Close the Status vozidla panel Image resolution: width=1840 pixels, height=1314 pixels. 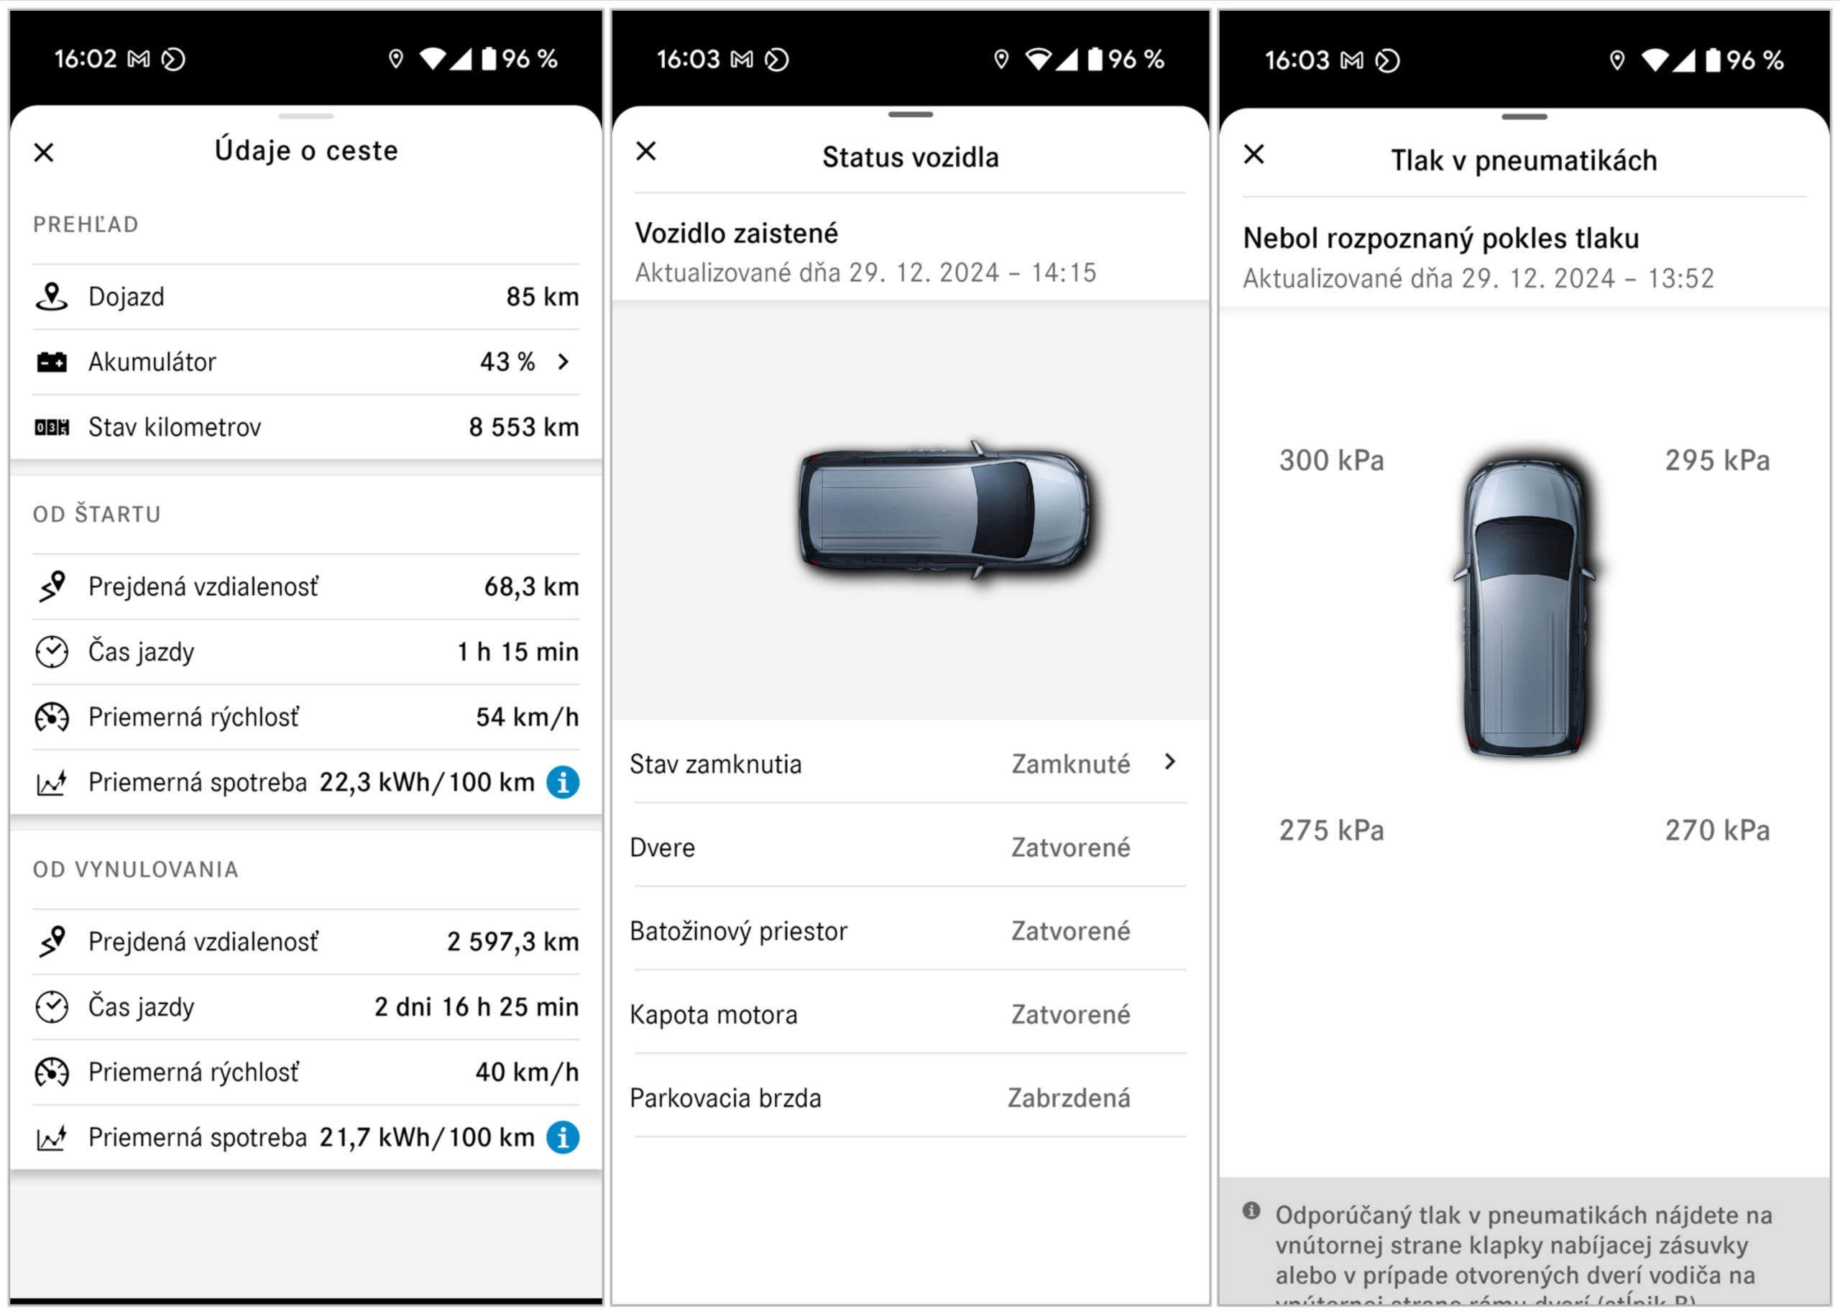pos(645,150)
